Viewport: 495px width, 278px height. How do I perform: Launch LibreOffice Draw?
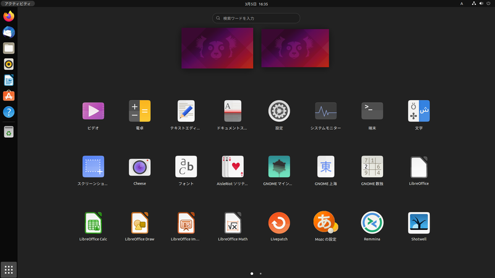click(140, 222)
